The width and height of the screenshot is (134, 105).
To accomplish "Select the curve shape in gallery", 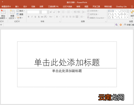I will 119,17.
